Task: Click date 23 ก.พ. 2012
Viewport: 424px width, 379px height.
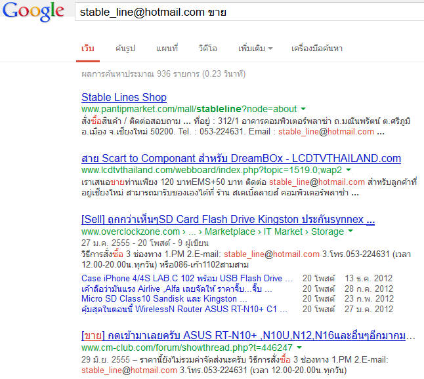Action: tap(369, 299)
